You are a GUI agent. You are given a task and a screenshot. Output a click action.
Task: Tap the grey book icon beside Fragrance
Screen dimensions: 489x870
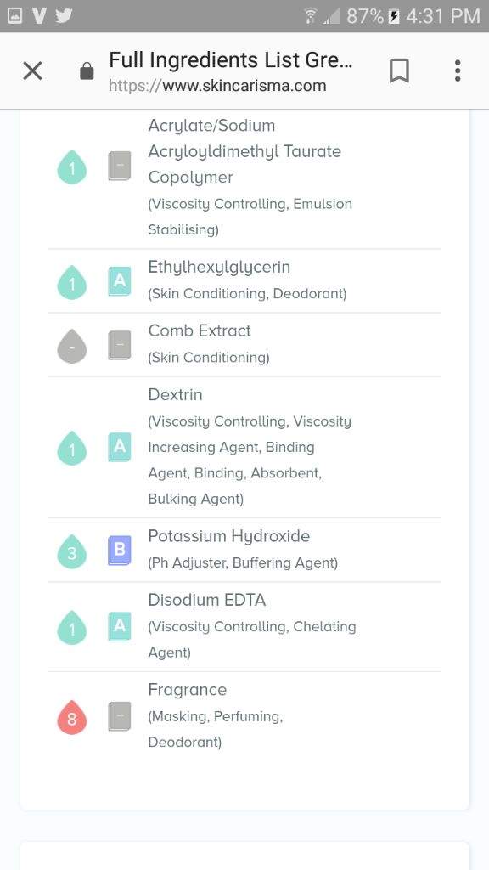click(120, 716)
